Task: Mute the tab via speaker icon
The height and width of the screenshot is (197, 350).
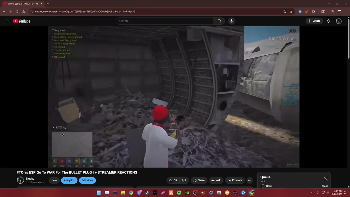Action: point(37,4)
